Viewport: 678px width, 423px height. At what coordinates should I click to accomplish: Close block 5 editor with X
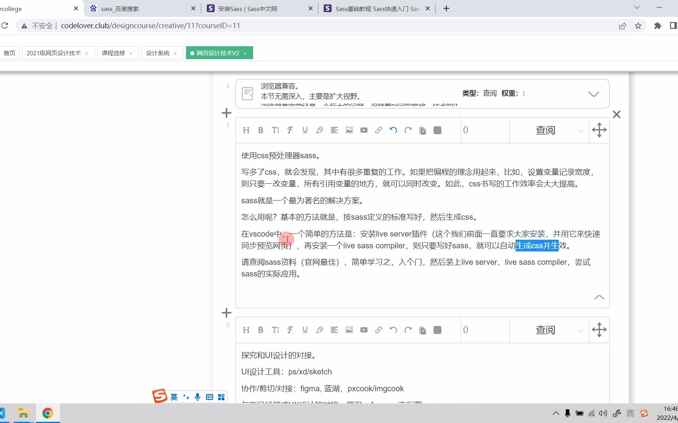616,114
